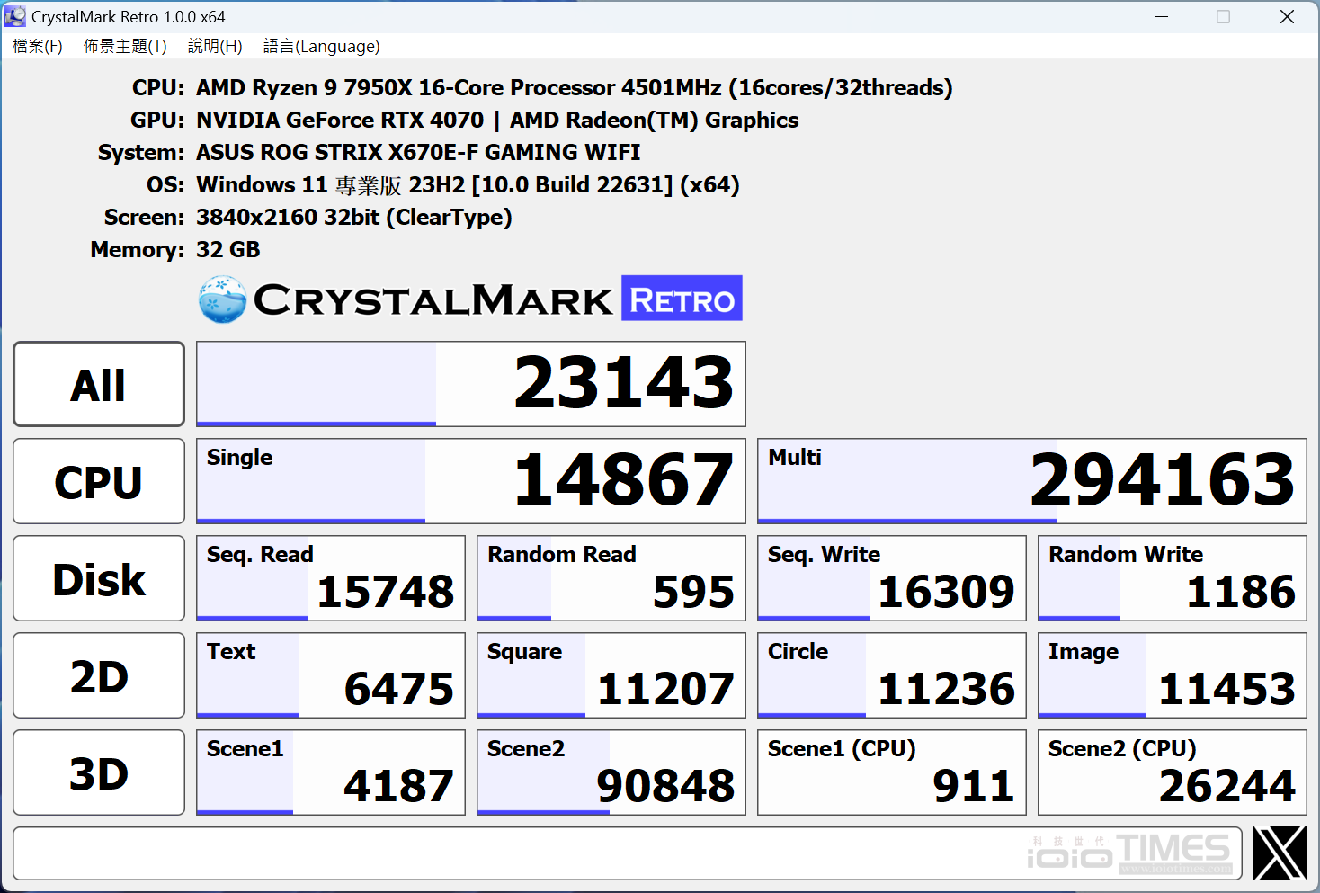Viewport: 1320px width, 893px height.
Task: Click the CrystalMark Retro logo
Action: (470, 299)
